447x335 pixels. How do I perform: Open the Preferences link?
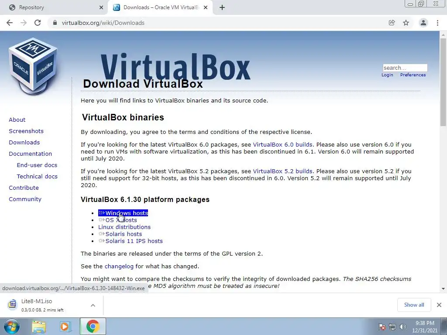[x=413, y=75]
